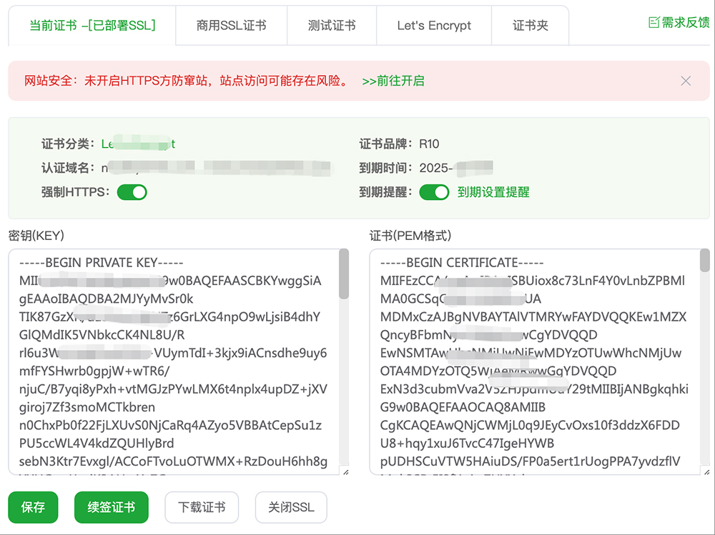Viewport: 715px width, 535px height.
Task: Open the 到期设置提醒 link
Action: tap(493, 192)
